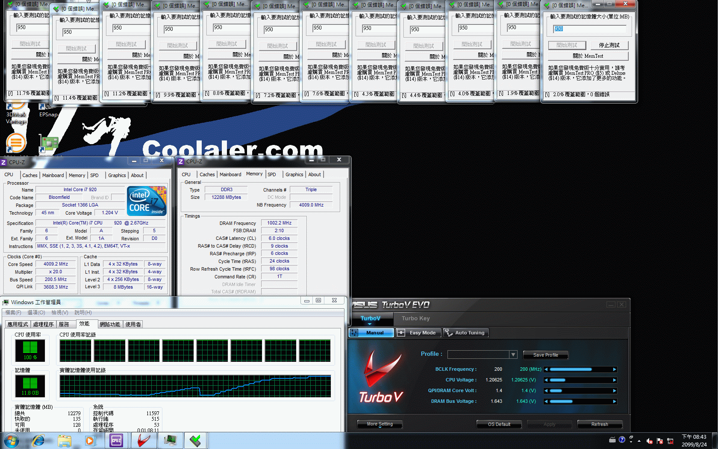
Task: Select Manual mode in TurboV
Action: click(371, 333)
